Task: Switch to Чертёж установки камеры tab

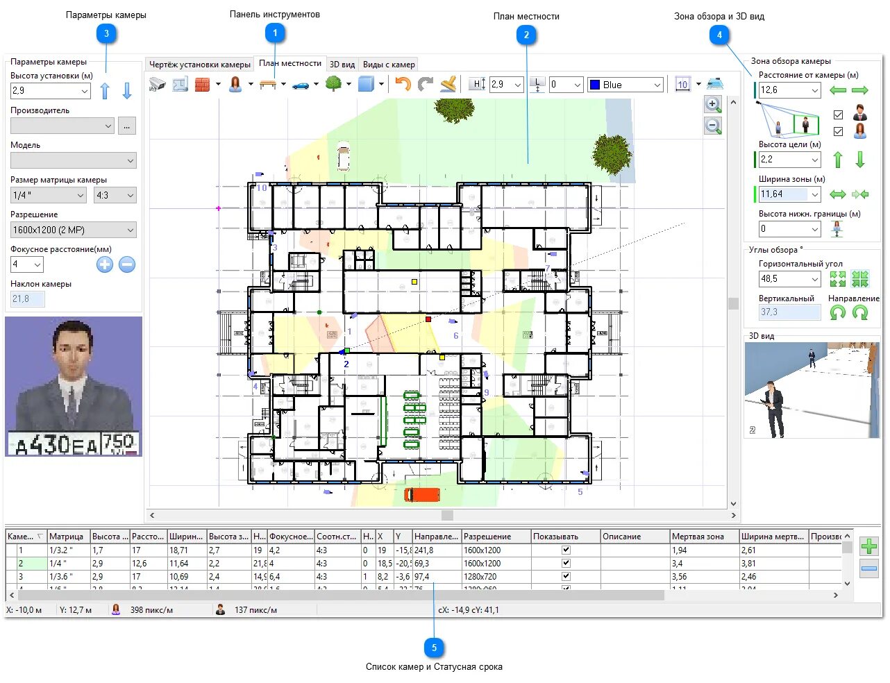Action: 200,65
